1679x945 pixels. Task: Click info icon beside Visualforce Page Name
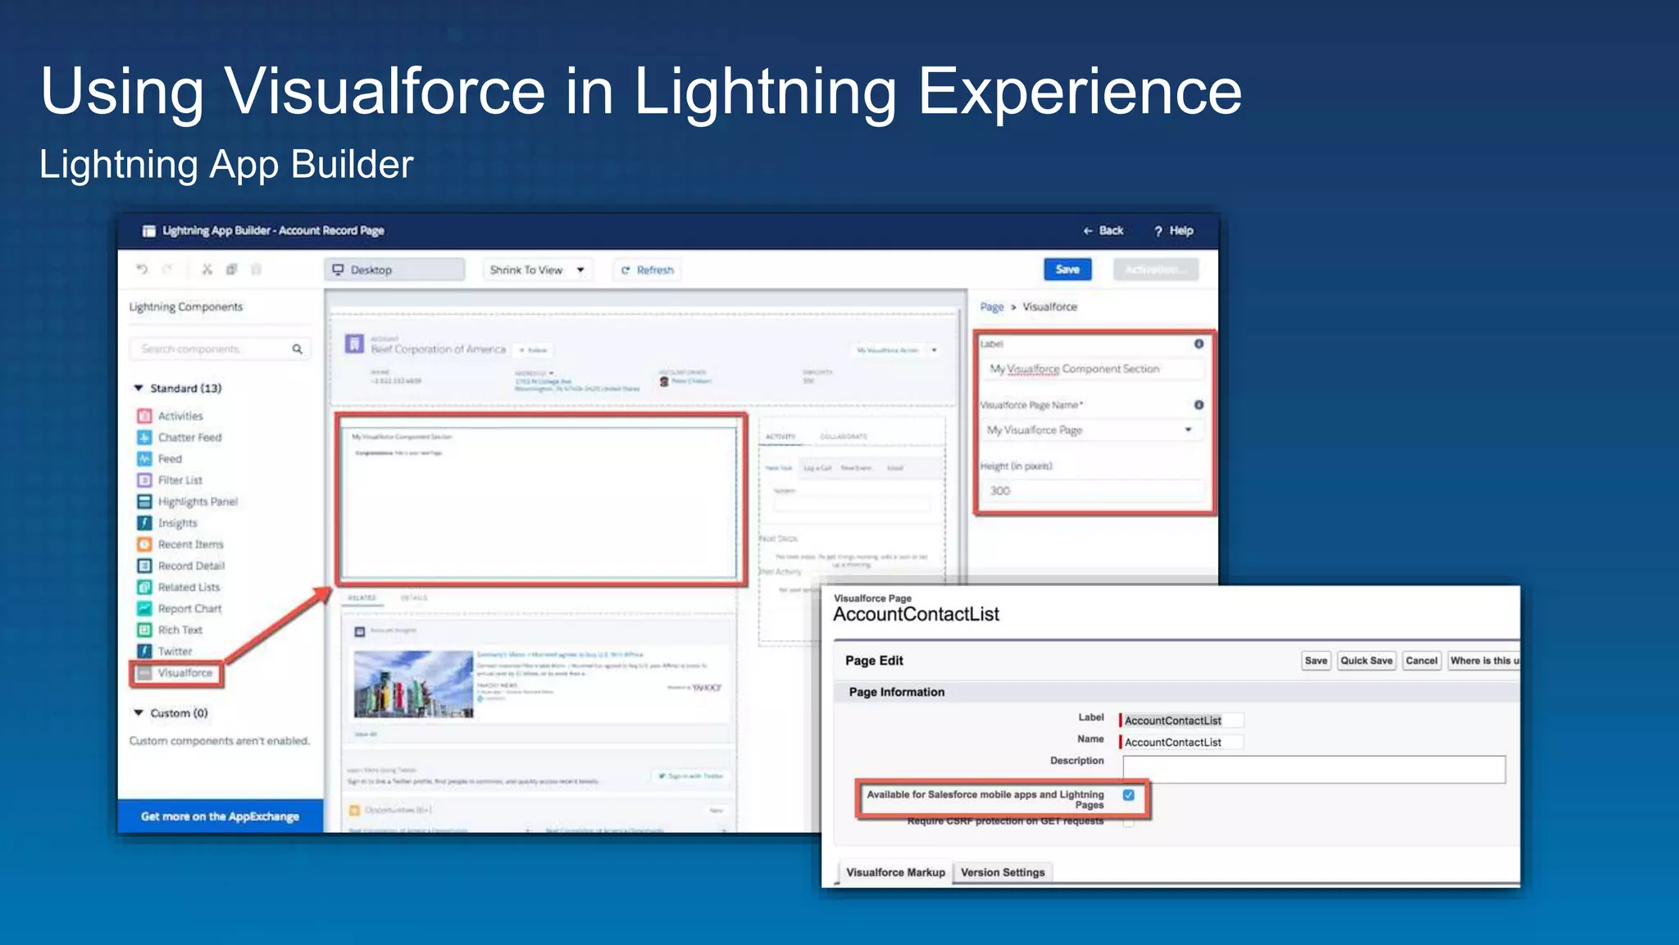[x=1199, y=405]
